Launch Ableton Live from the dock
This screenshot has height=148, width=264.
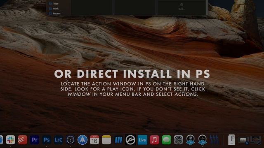(142, 140)
